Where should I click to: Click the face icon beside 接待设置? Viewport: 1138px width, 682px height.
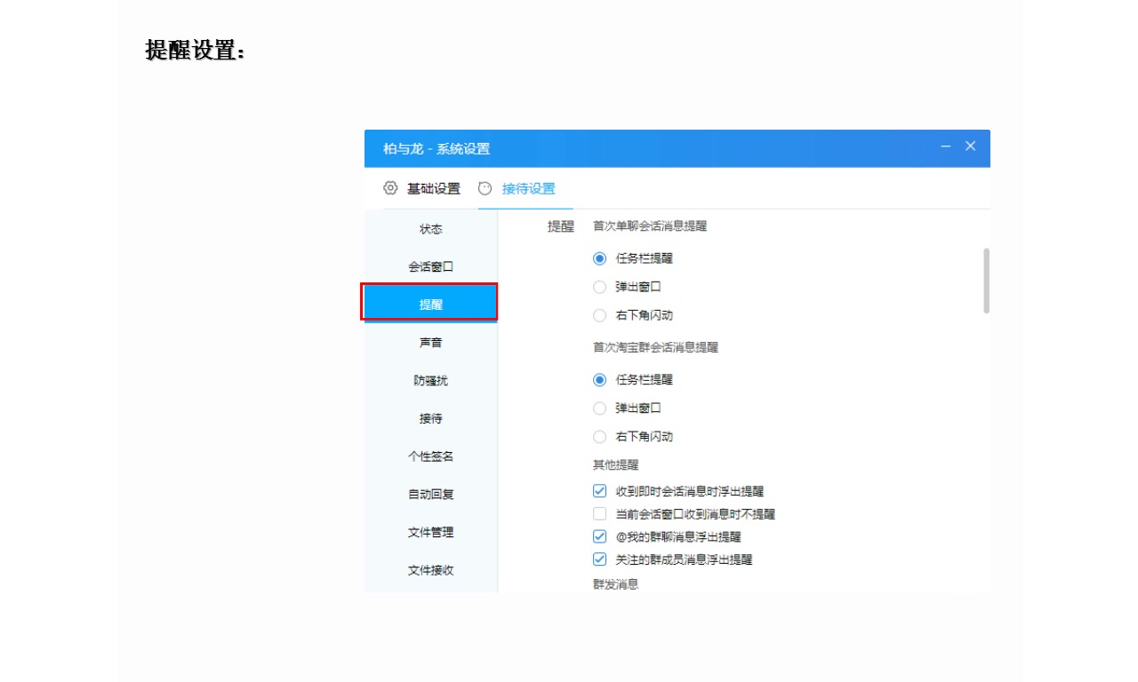point(485,188)
